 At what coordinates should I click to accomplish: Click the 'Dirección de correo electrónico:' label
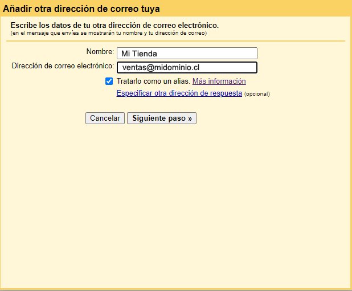pyautogui.click(x=63, y=66)
